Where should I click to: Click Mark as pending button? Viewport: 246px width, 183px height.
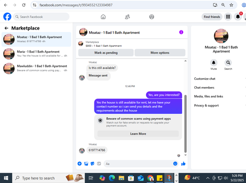pos(106,53)
